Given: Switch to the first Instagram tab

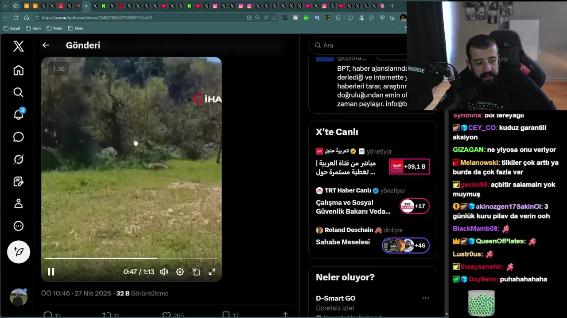Looking at the screenshot, I should [215, 6].
